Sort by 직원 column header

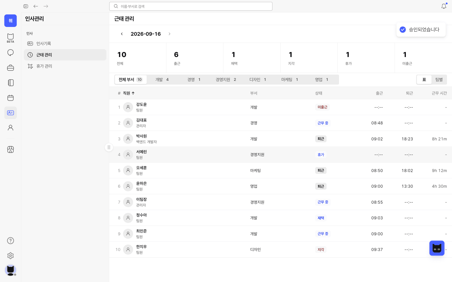(129, 93)
